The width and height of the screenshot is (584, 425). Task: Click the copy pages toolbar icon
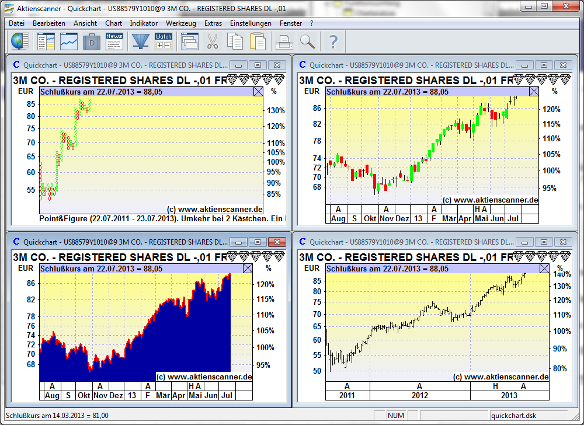coord(235,41)
